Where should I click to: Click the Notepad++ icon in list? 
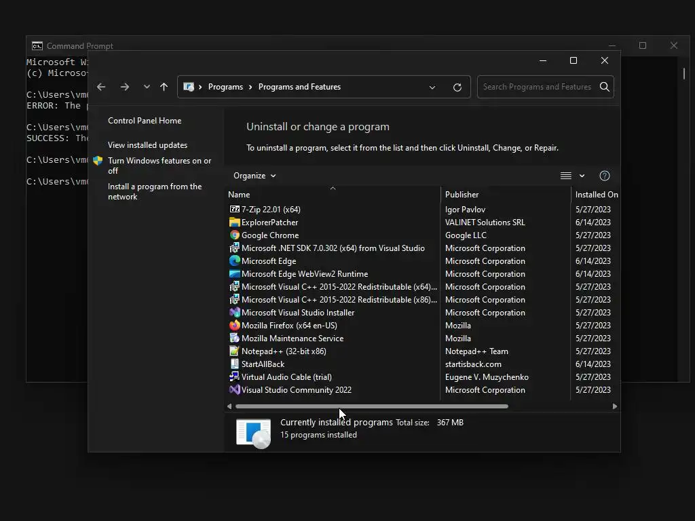pyautogui.click(x=234, y=351)
